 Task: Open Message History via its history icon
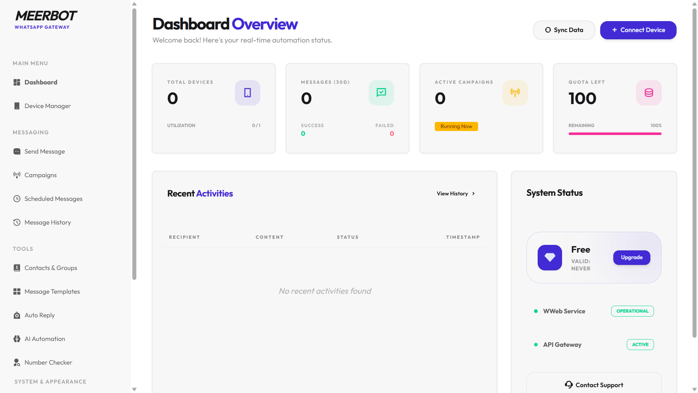coord(17,222)
